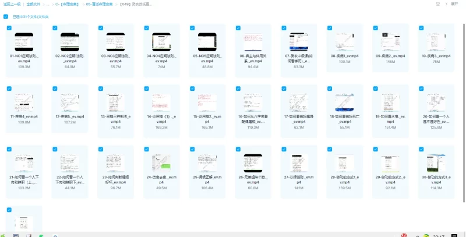Expand the panel using the 展开 arrow

click(454, 3)
